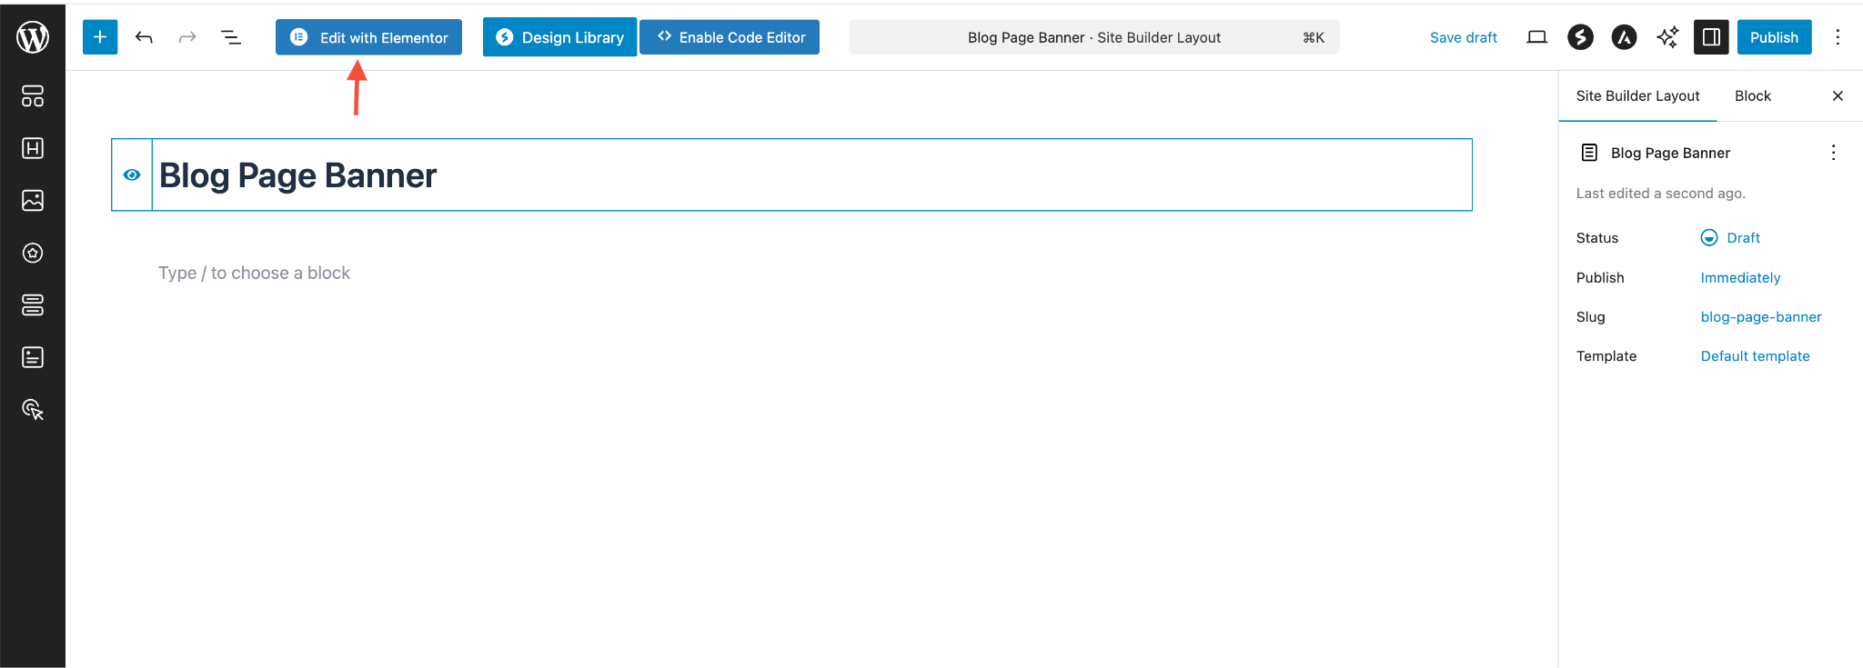Click the Edit with Elementor button
Image resolution: width=1863 pixels, height=668 pixels.
368,37
